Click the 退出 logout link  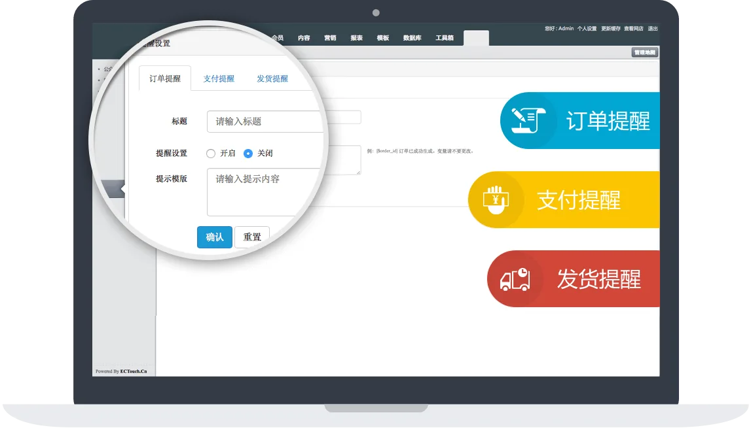[653, 29]
